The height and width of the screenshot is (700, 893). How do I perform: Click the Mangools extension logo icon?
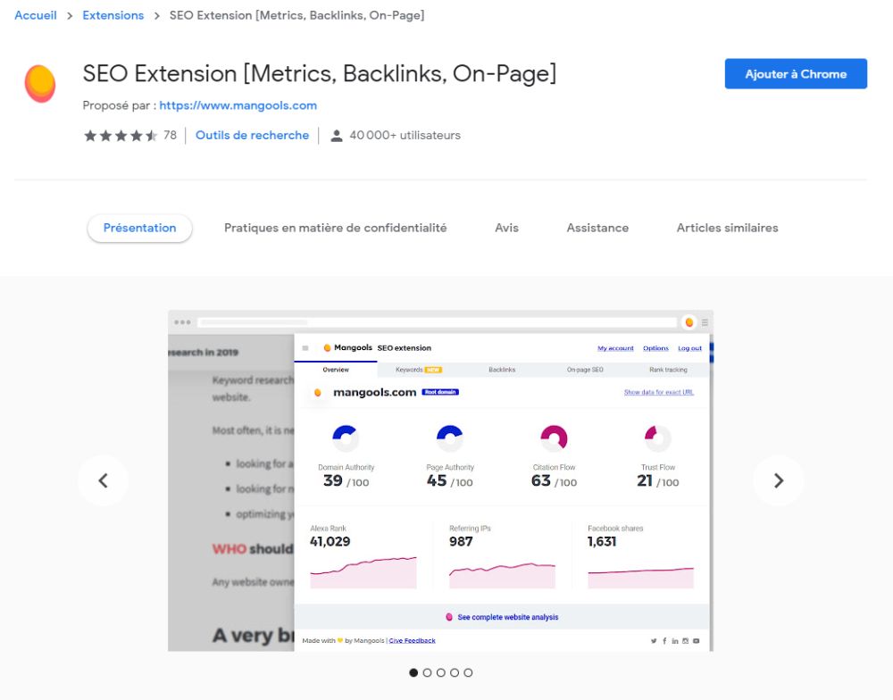point(40,84)
